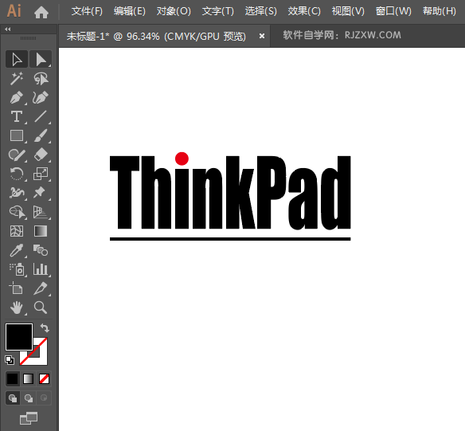The image size is (465, 431).
Task: Set the paint mode to None
Action: click(x=44, y=378)
